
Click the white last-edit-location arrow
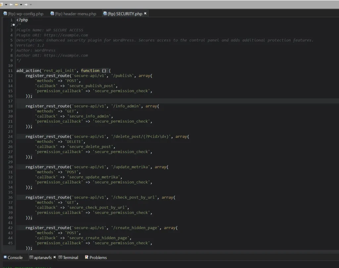coord(11,5)
